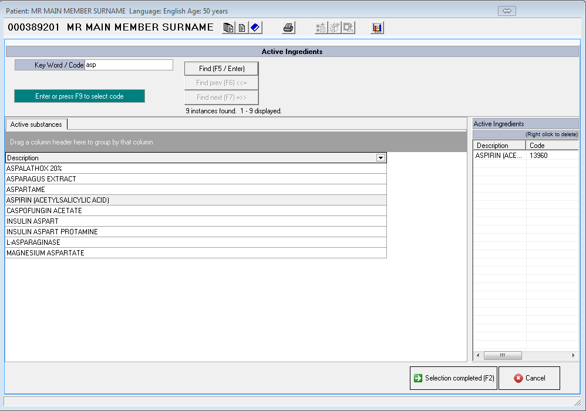Click the teal Enter or press F9 button
This screenshot has width=586, height=411.
point(79,96)
